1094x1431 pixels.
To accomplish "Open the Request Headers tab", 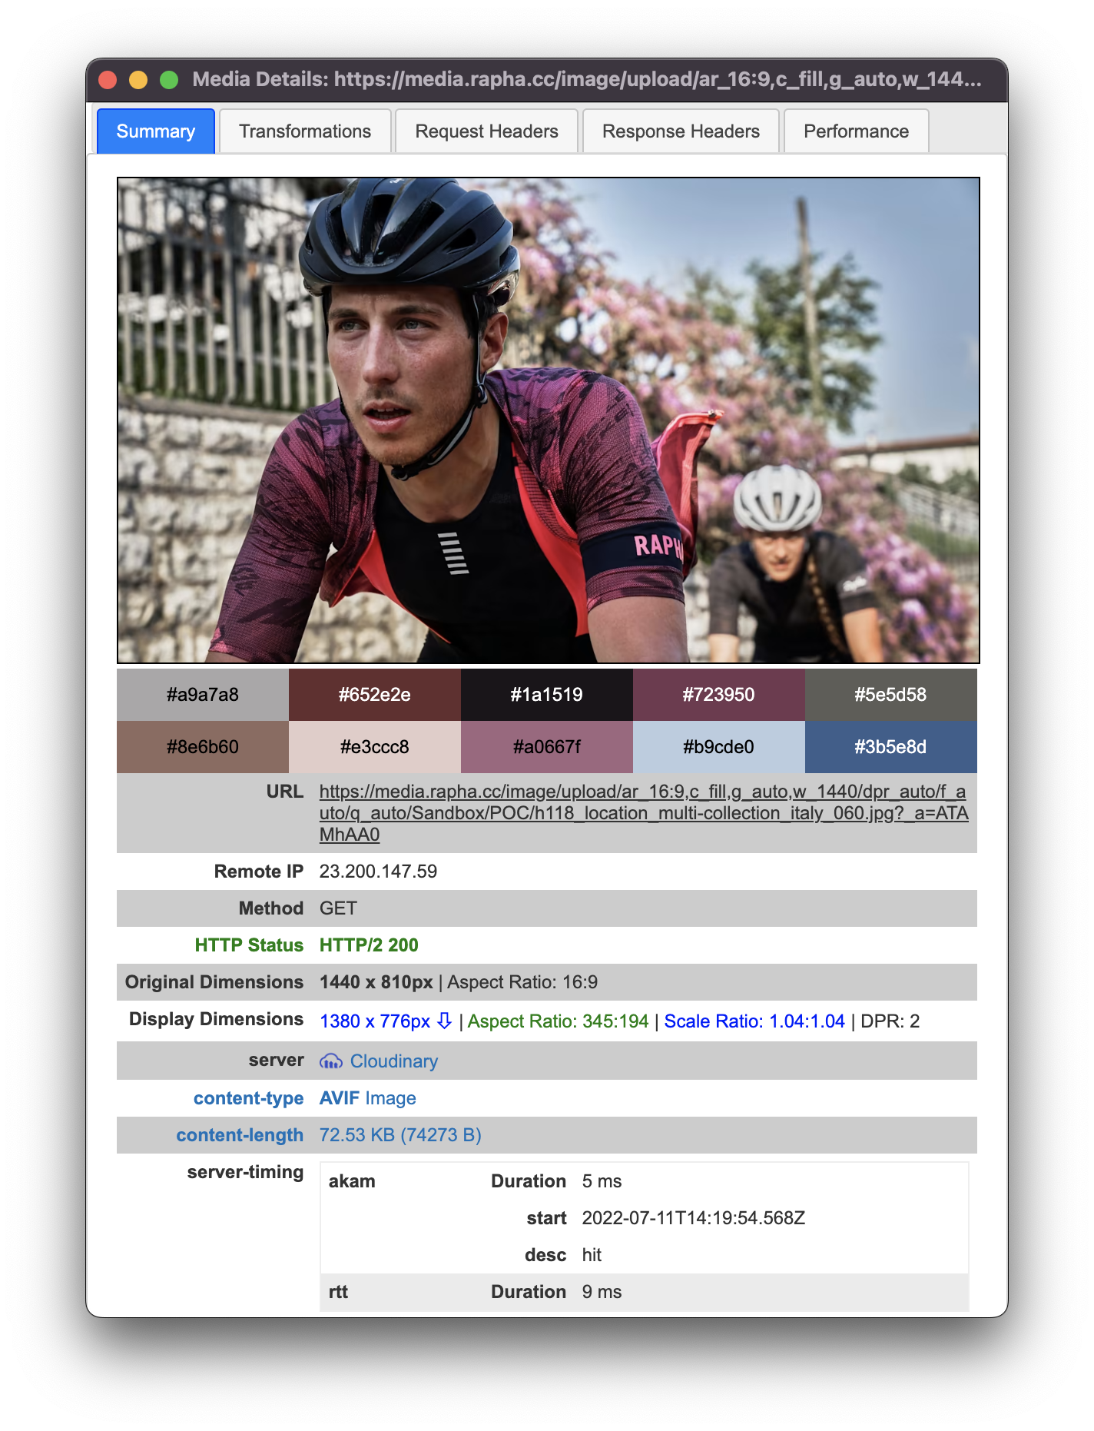I will pos(486,131).
